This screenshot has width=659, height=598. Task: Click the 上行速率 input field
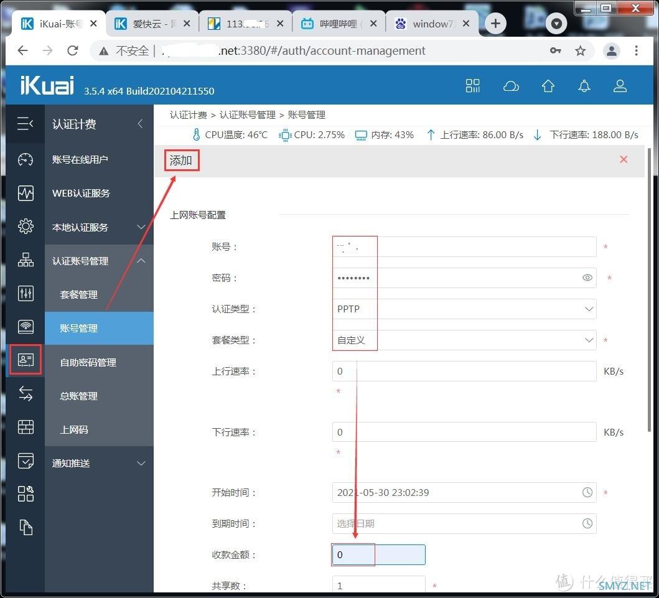click(x=464, y=371)
